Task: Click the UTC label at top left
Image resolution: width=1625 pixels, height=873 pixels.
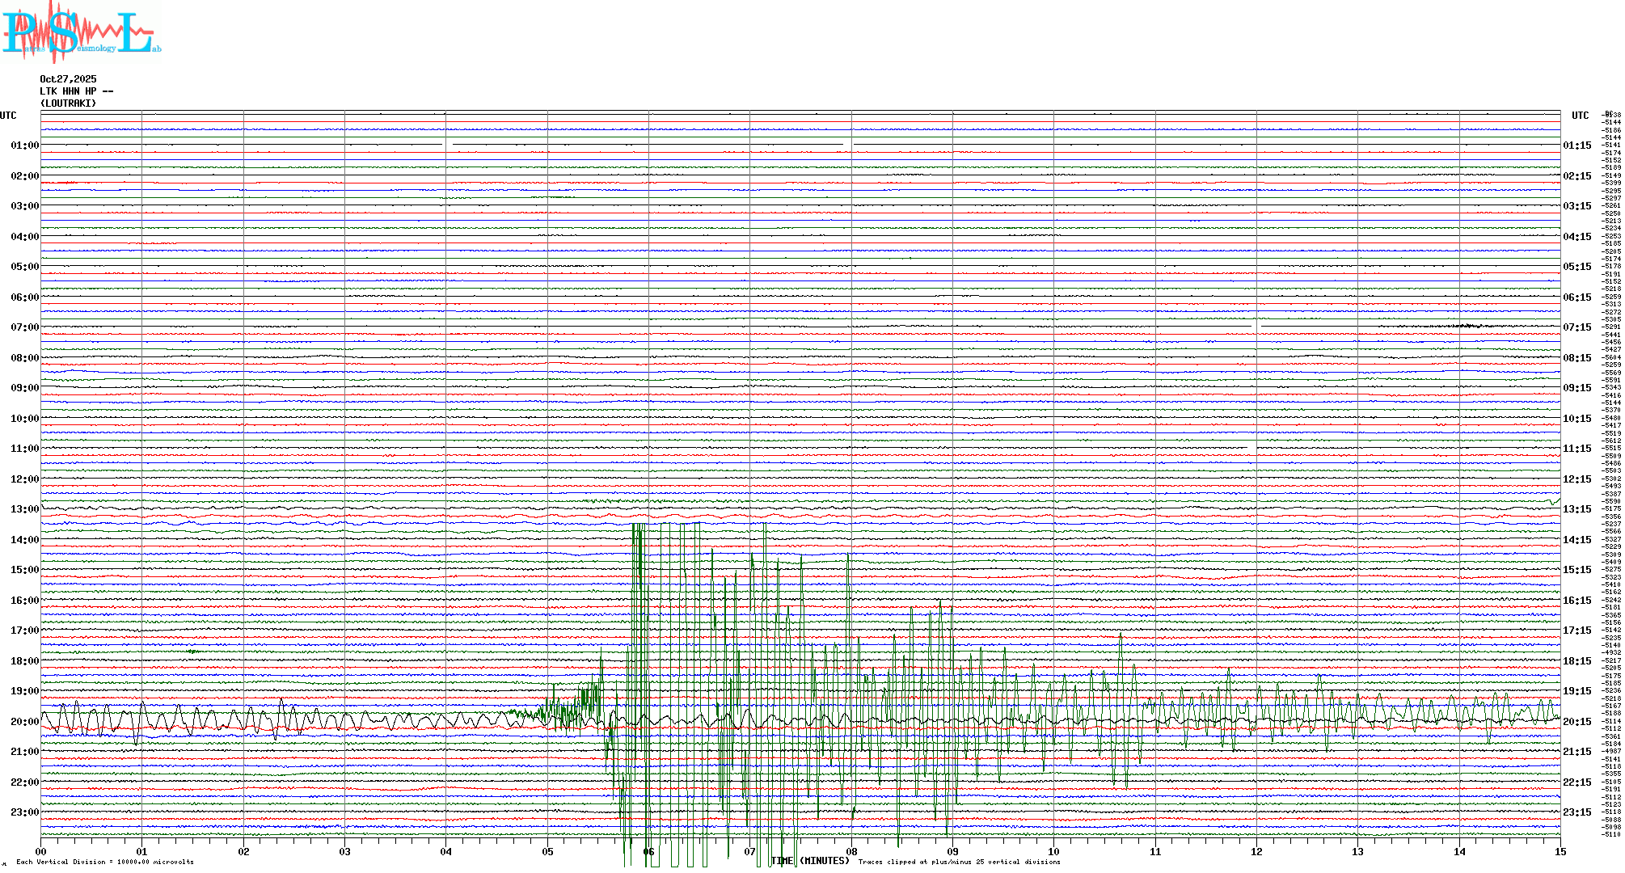Action: click(x=8, y=116)
